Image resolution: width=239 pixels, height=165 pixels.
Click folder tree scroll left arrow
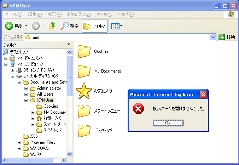(x=5, y=160)
